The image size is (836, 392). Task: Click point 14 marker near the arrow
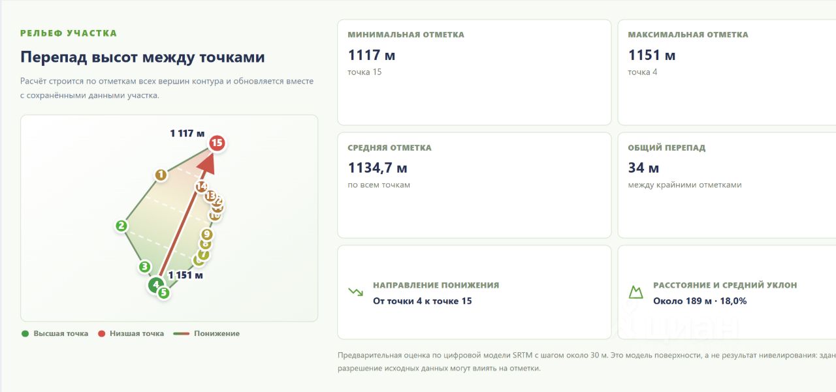[x=201, y=187]
